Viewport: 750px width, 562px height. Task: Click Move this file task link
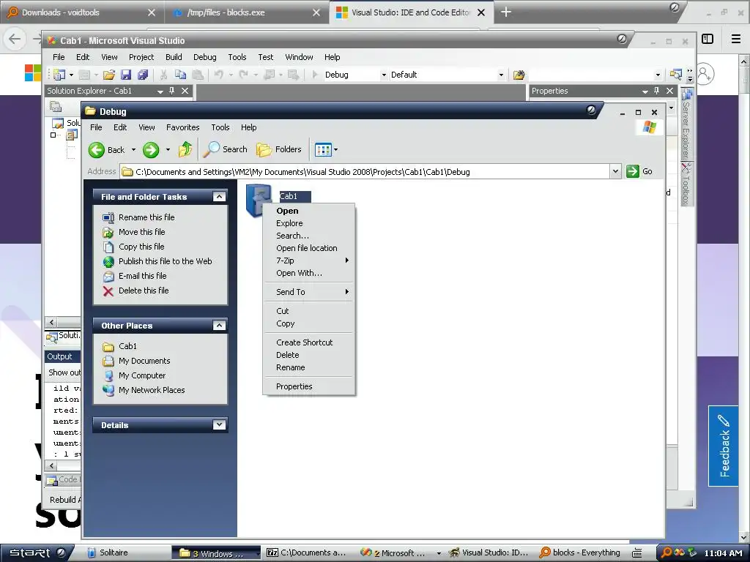pos(141,232)
